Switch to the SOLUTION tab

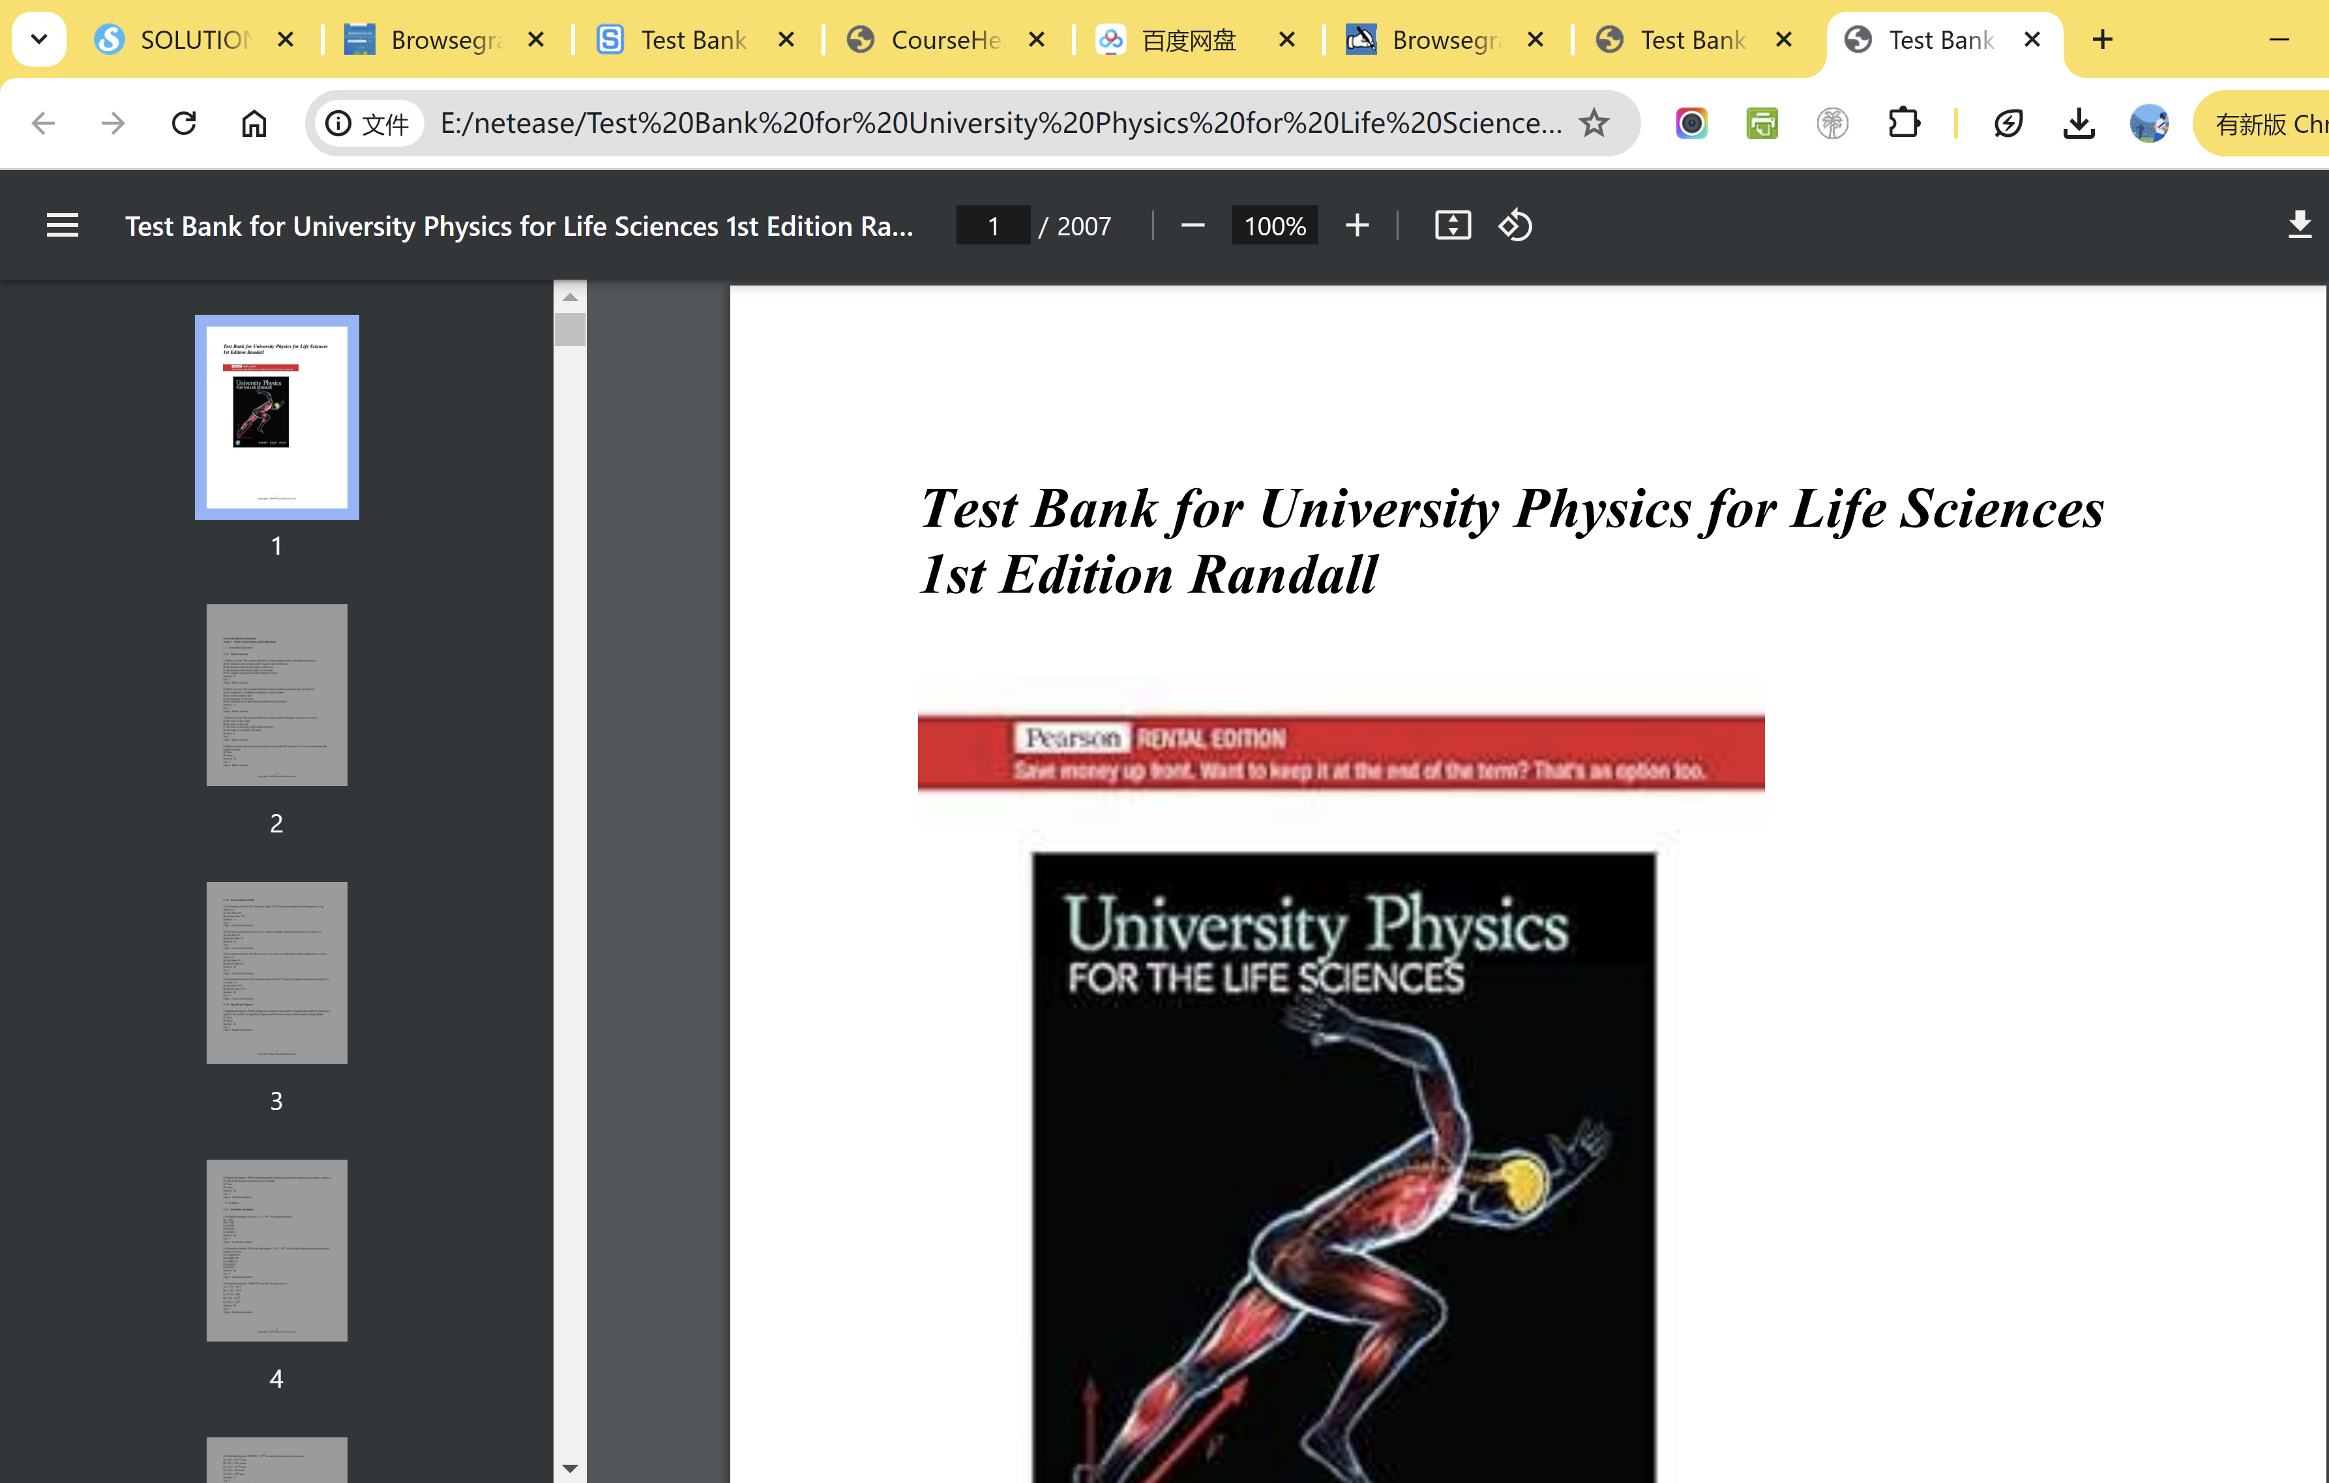point(174,40)
